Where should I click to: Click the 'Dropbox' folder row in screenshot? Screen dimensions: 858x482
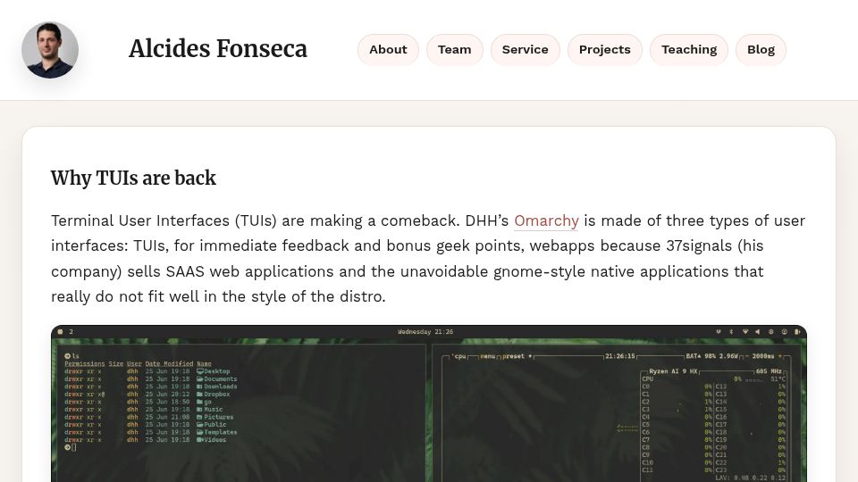(147, 394)
